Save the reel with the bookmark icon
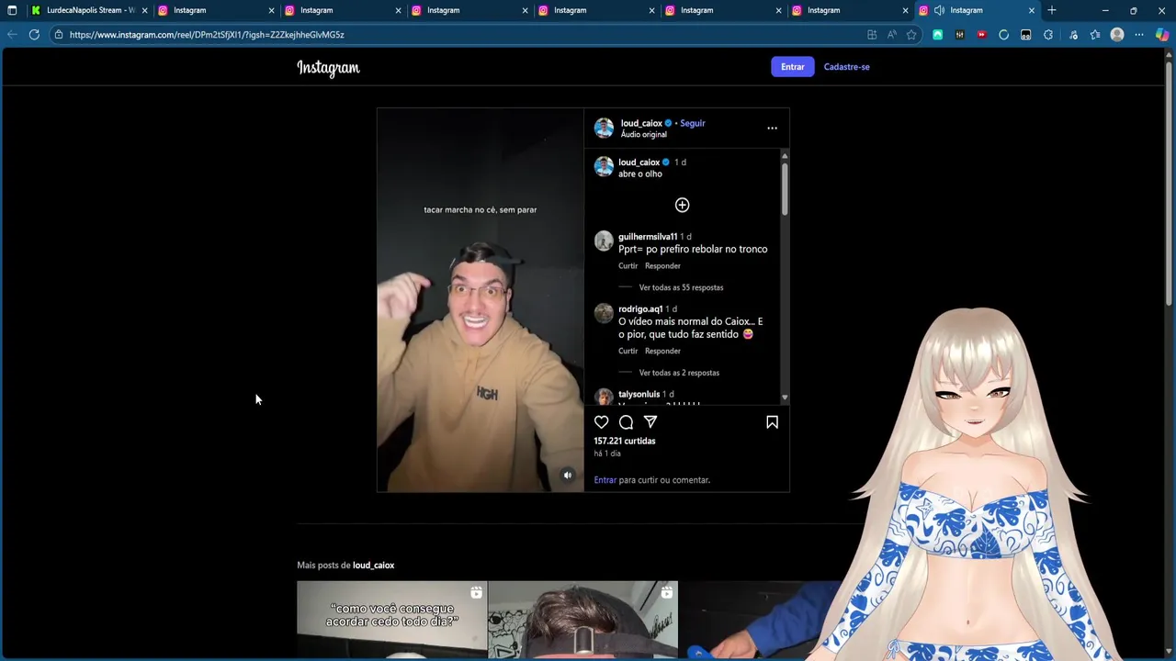1176x661 pixels. click(x=772, y=422)
